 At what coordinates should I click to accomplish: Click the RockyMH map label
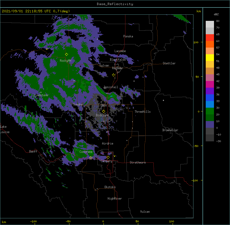click(65, 61)
